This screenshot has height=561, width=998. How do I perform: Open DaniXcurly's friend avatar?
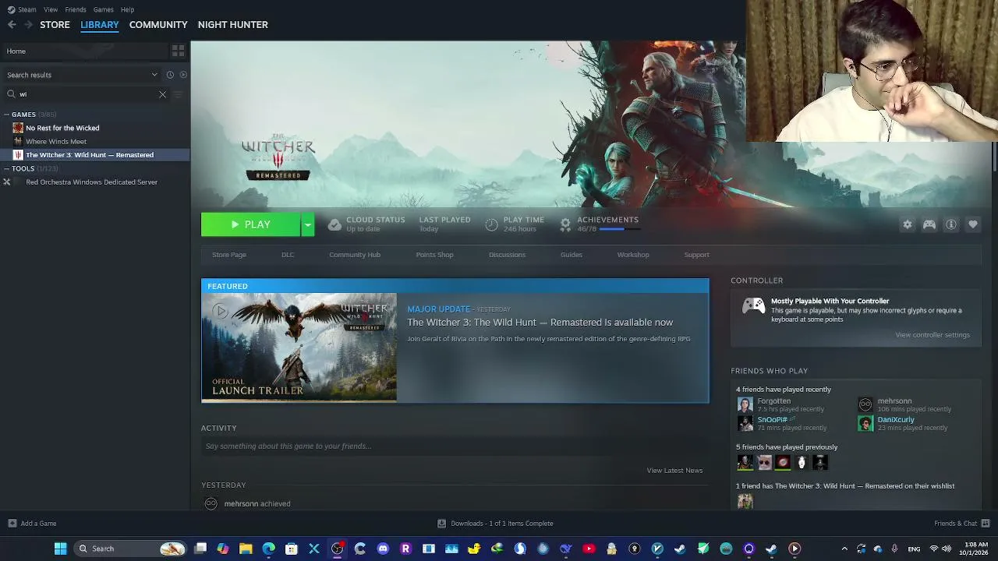coord(865,423)
